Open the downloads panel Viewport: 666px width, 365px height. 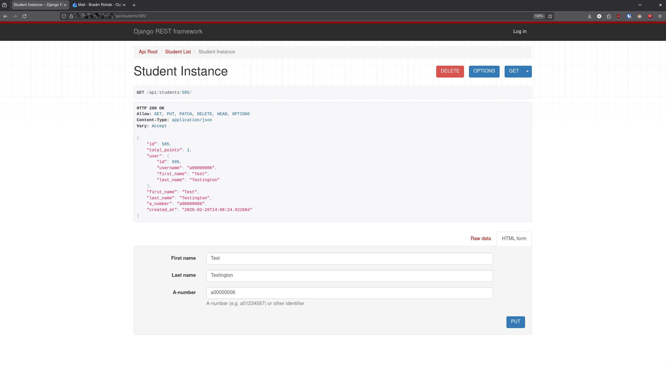(589, 16)
